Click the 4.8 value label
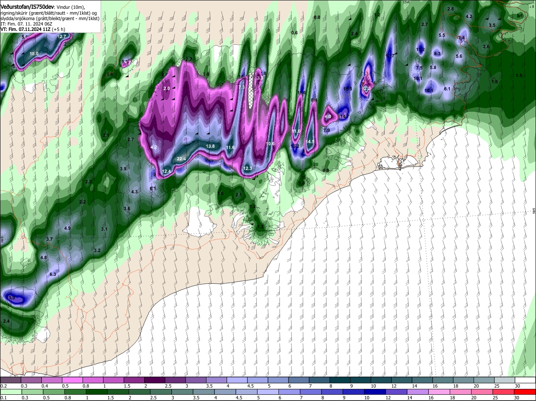This screenshot has width=536, height=401. [x=44, y=257]
